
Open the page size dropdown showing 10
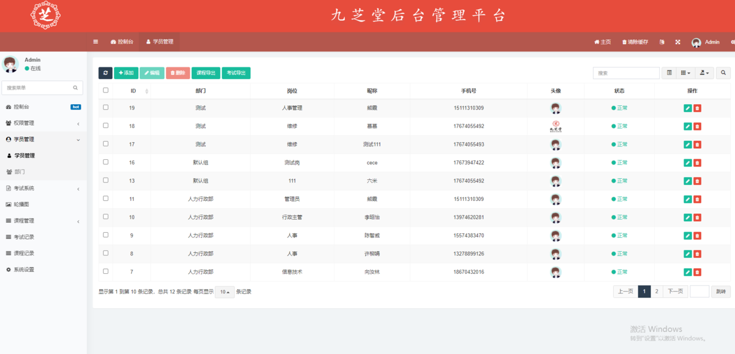click(224, 292)
